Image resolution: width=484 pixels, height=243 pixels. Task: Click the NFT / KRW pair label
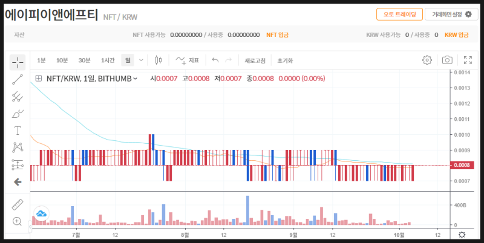click(120, 17)
